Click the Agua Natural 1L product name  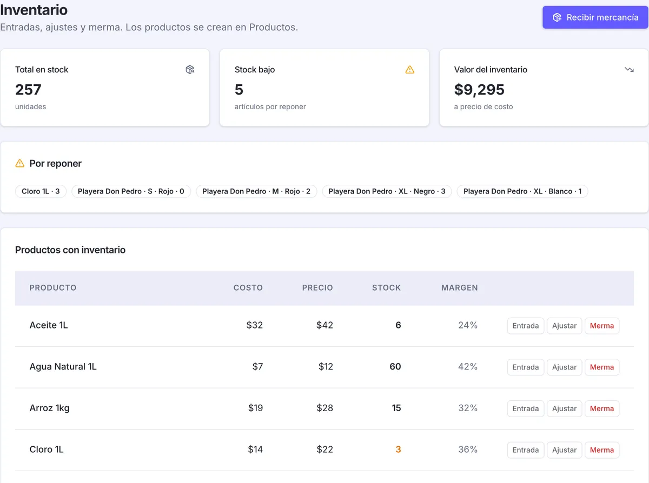point(63,367)
